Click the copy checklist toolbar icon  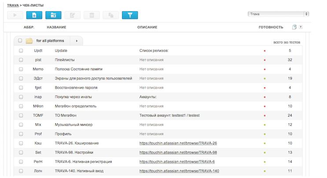[x=110, y=15]
